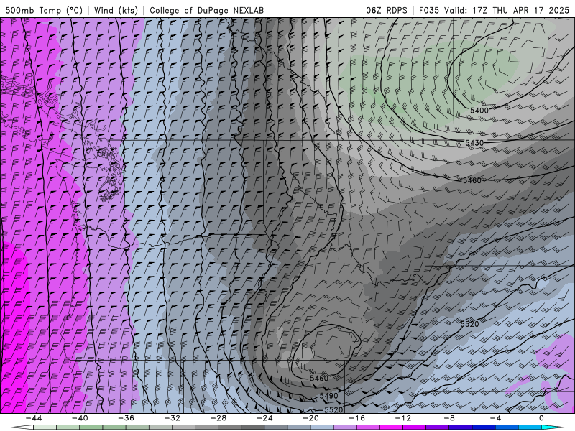Click the -40 colorbar tick label
This screenshot has height=431, width=575.
(x=80, y=418)
